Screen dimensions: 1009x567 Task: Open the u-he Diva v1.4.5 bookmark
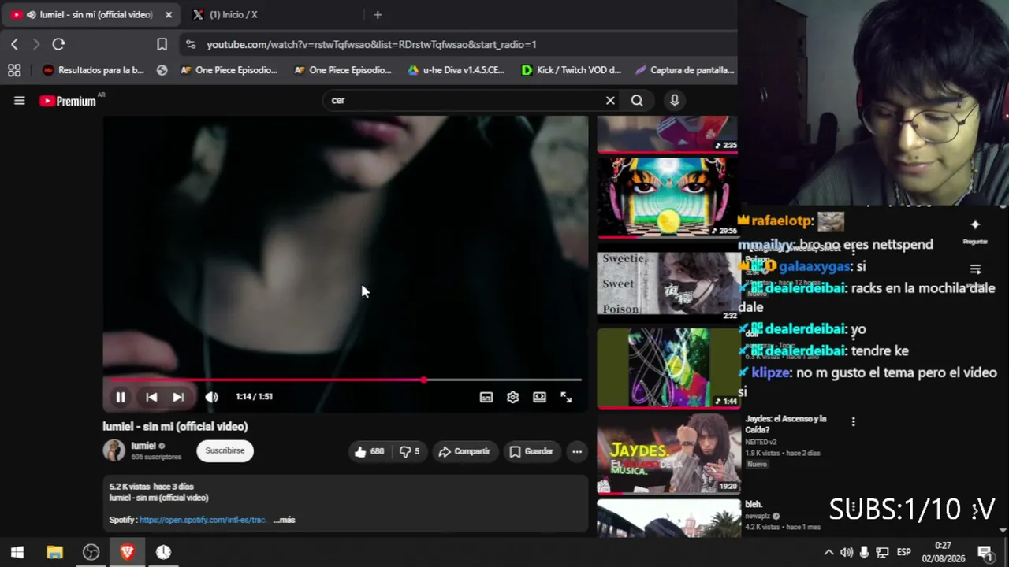456,70
